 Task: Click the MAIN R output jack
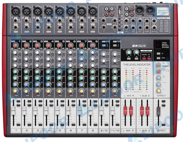(x=133, y=21)
